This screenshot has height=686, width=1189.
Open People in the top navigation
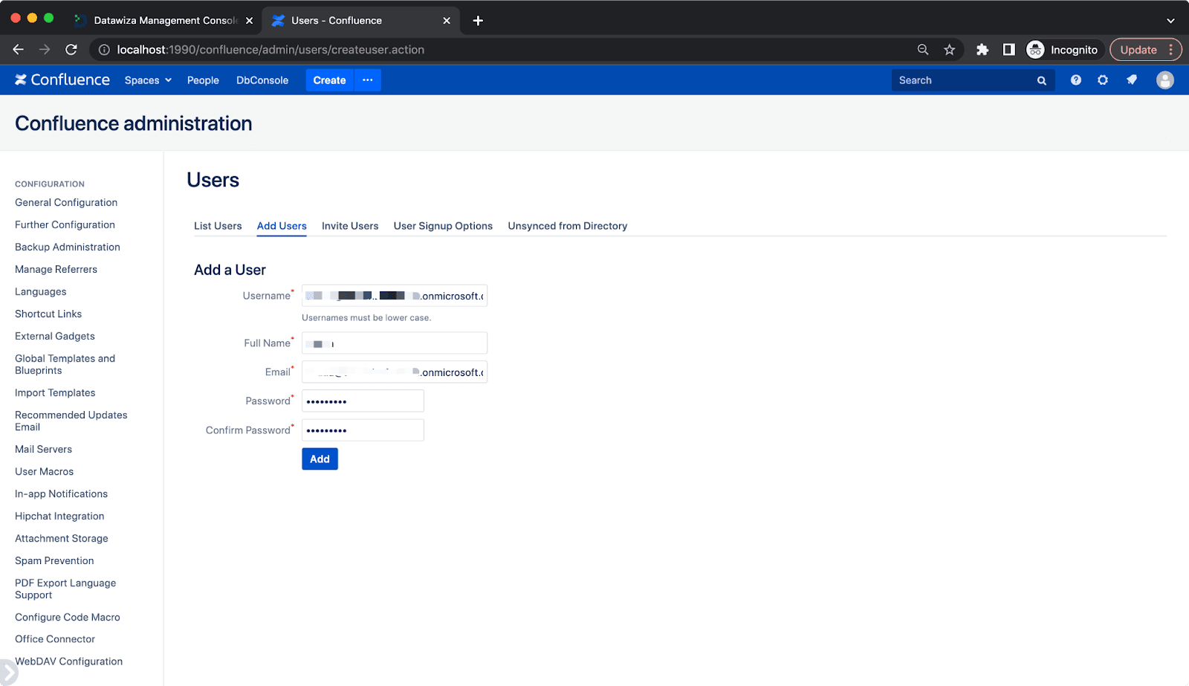point(203,80)
